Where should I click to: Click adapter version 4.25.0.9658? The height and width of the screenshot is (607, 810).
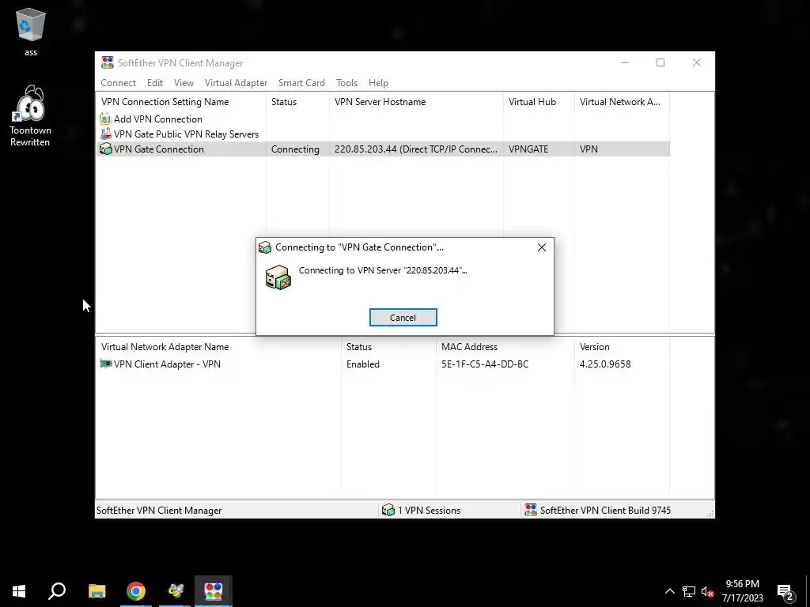605,364
